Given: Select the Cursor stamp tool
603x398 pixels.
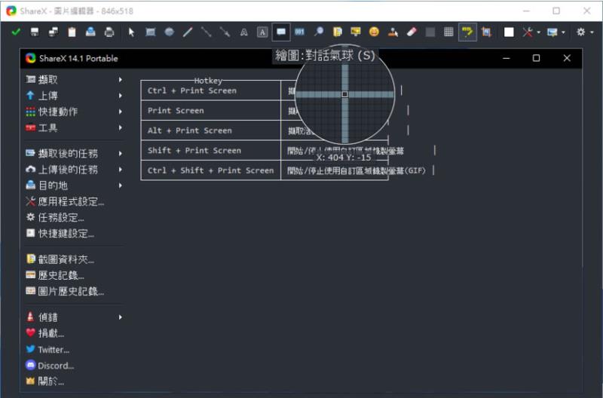Looking at the screenshot, I should coord(393,32).
